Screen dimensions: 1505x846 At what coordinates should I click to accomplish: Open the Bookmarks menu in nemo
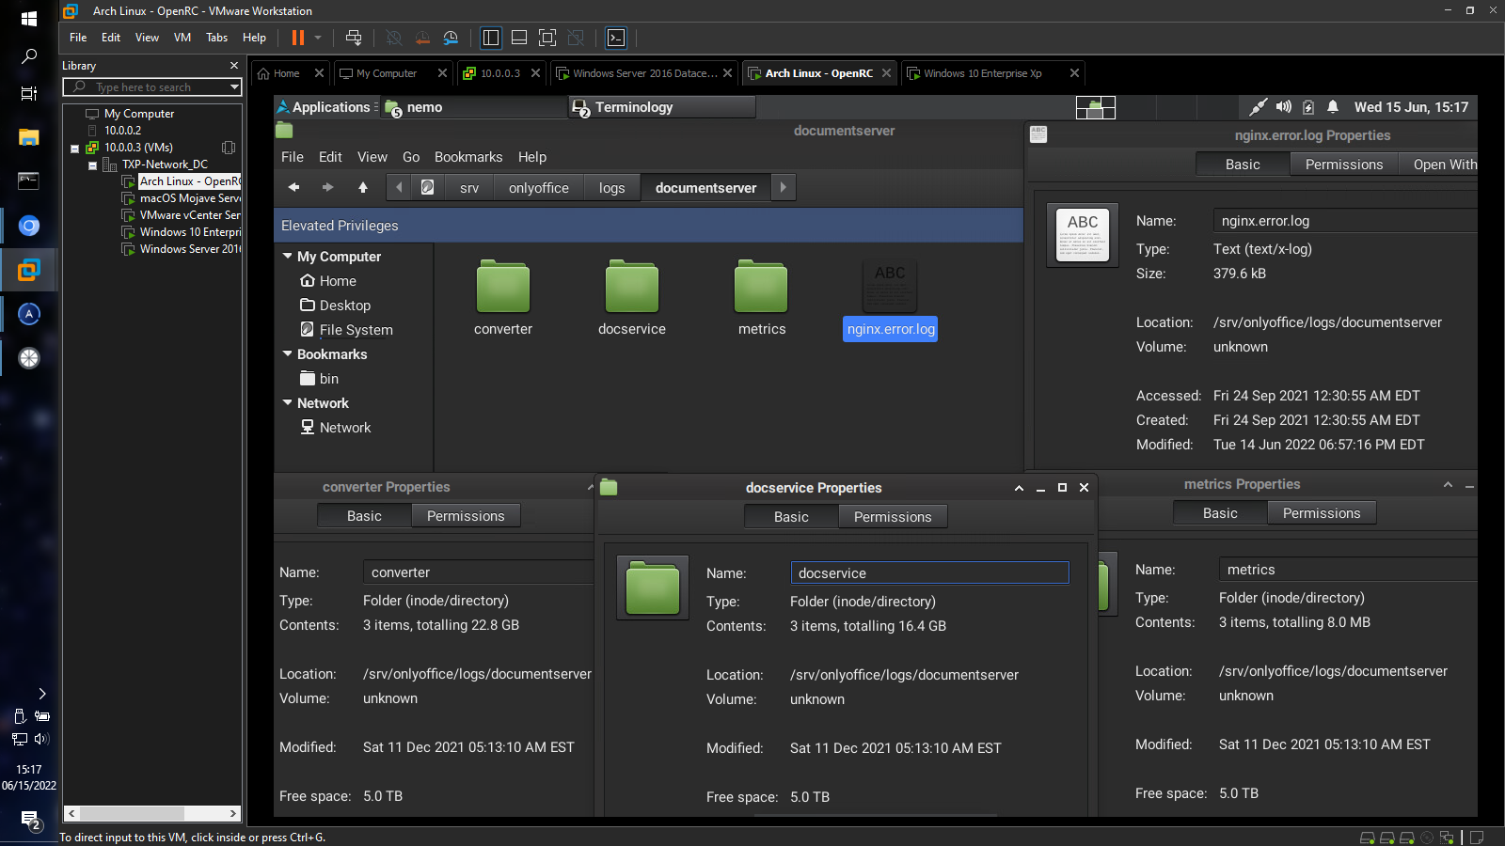468,157
